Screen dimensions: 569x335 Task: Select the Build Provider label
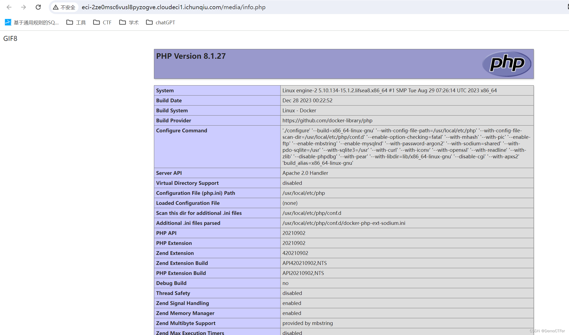pos(173,120)
